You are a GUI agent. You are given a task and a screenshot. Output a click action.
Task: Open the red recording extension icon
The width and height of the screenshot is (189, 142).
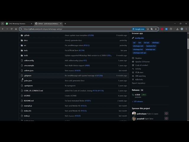click(x=162, y=29)
